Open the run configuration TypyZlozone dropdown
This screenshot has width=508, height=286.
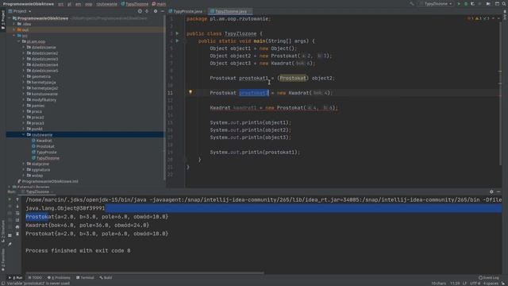pos(437,4)
